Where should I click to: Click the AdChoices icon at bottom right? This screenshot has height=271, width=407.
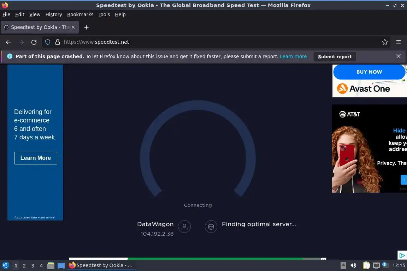tap(402, 255)
